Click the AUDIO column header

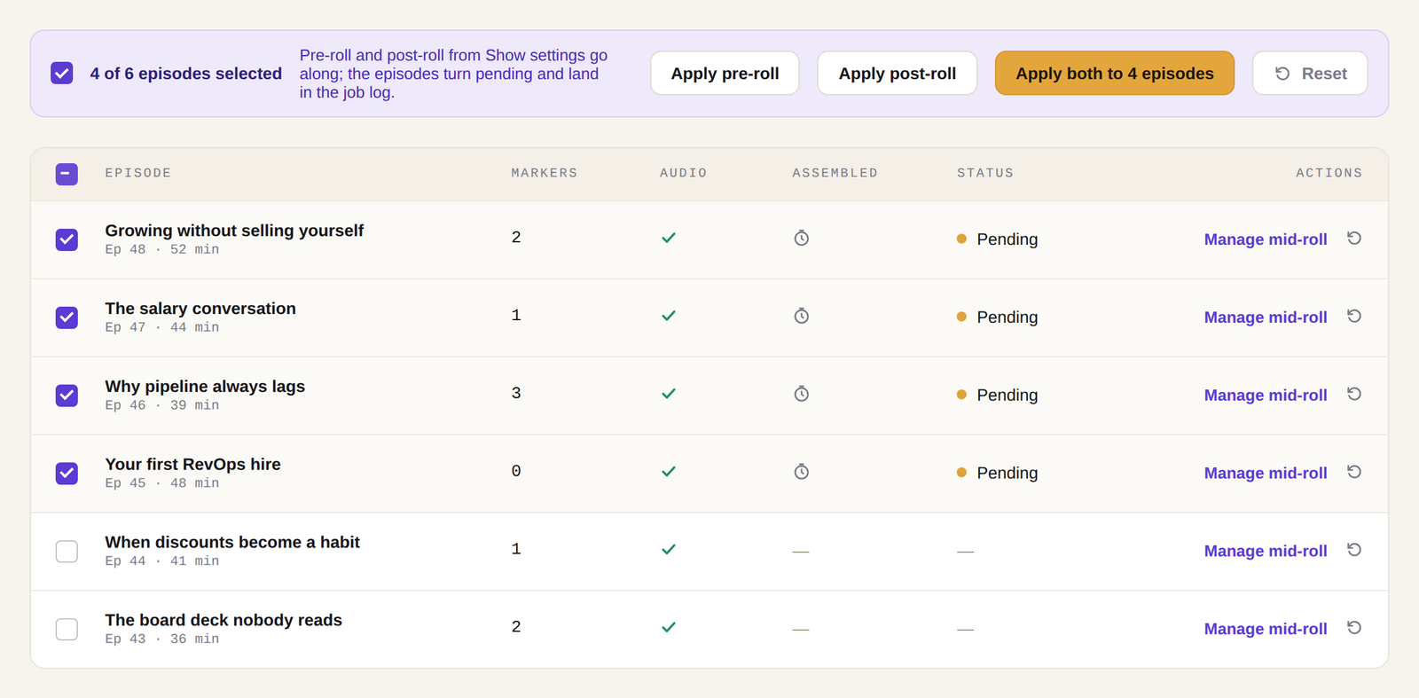pos(684,173)
